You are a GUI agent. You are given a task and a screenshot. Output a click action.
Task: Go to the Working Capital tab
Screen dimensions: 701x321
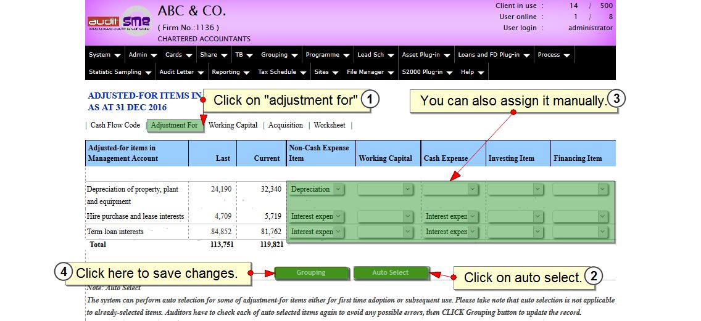coord(233,125)
